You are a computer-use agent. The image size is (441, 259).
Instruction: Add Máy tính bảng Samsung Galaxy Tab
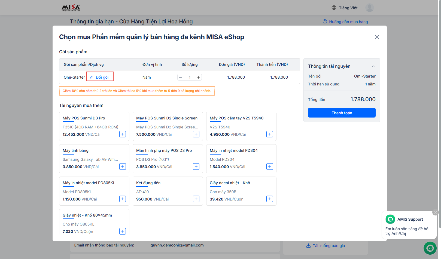click(123, 166)
